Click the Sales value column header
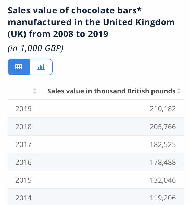Screen dimensions: 190x205 click(111, 91)
